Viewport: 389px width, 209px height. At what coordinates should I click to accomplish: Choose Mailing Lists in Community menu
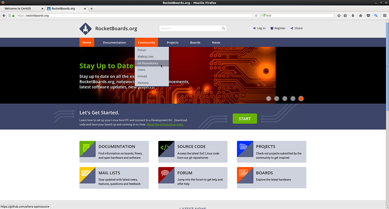pyautogui.click(x=152, y=56)
